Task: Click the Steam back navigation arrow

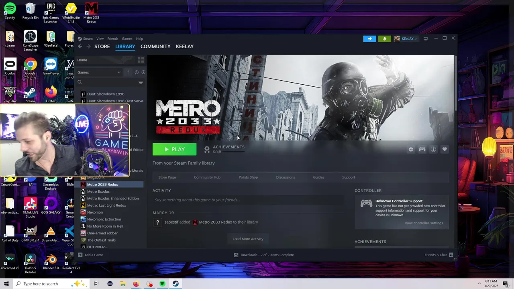Action: pyautogui.click(x=80, y=47)
